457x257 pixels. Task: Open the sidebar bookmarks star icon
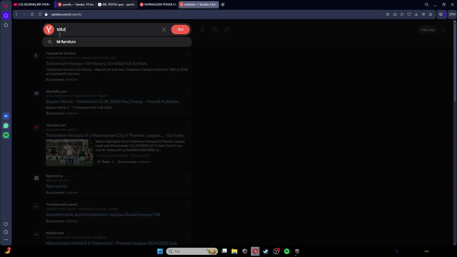(x=6, y=25)
